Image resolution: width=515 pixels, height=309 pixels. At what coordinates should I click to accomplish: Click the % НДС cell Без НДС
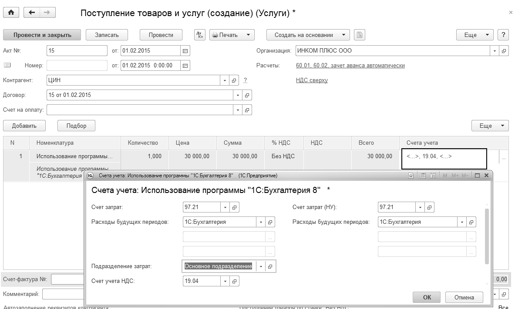point(284,156)
